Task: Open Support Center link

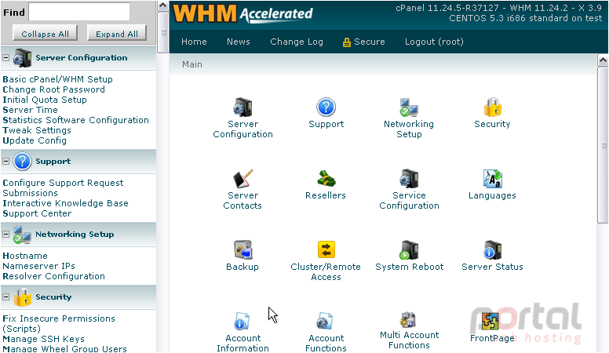Action: click(x=37, y=213)
